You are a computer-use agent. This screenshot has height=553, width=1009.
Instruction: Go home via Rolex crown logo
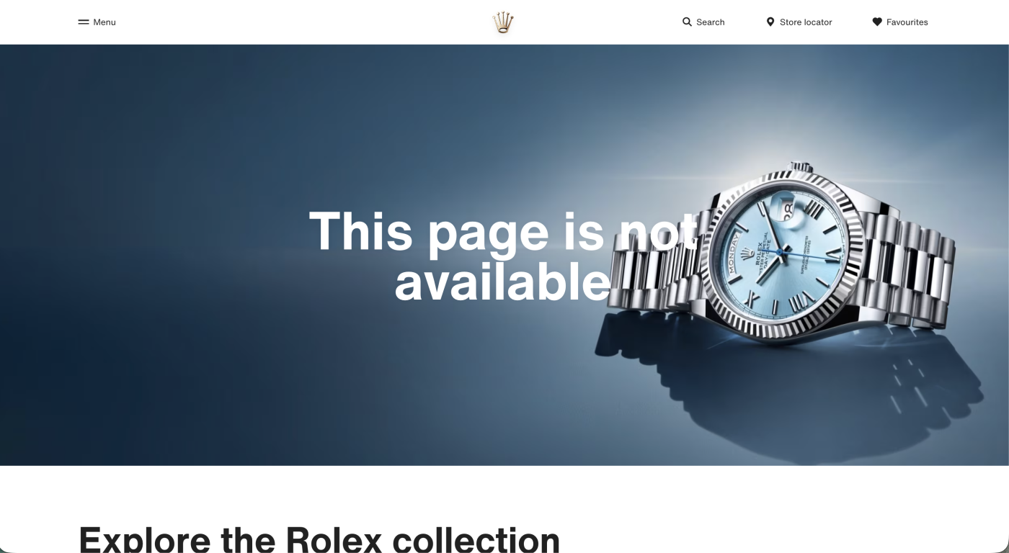(x=503, y=22)
